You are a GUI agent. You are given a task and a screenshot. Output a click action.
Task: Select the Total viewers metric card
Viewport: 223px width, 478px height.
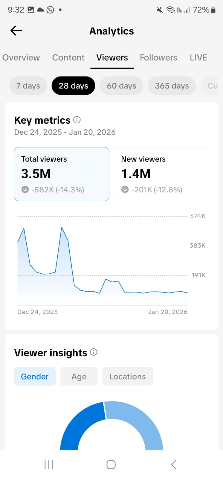(62, 174)
